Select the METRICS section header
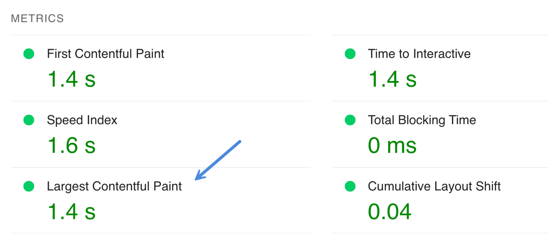This screenshot has height=240, width=548. [x=37, y=18]
